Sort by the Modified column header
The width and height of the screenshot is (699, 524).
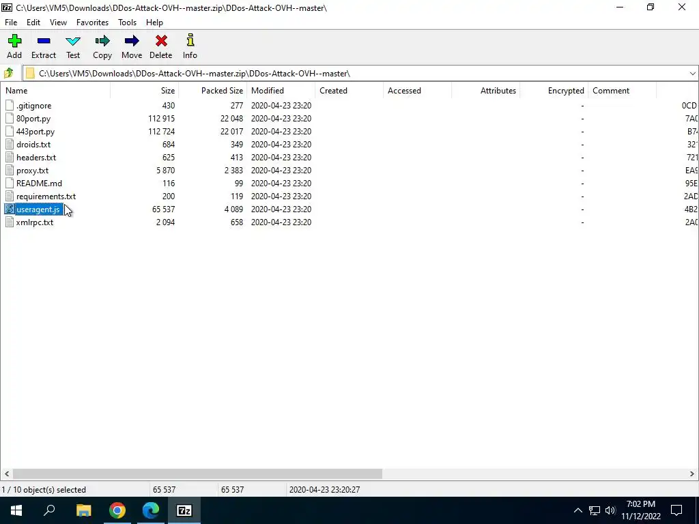click(281, 91)
